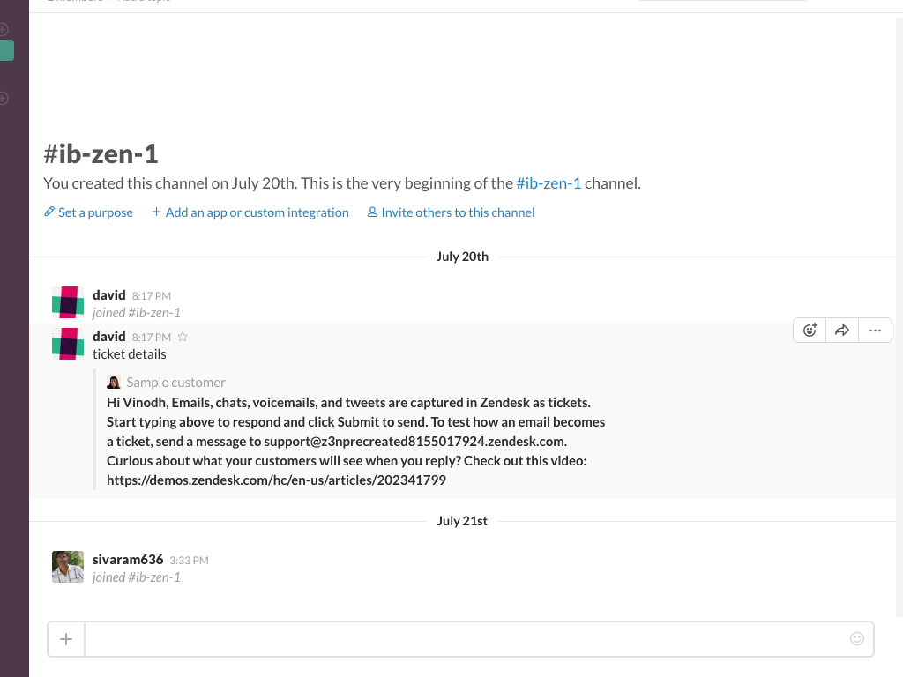This screenshot has width=903, height=677.
Task: Open more actions menu for ticket details message
Action: point(875,331)
